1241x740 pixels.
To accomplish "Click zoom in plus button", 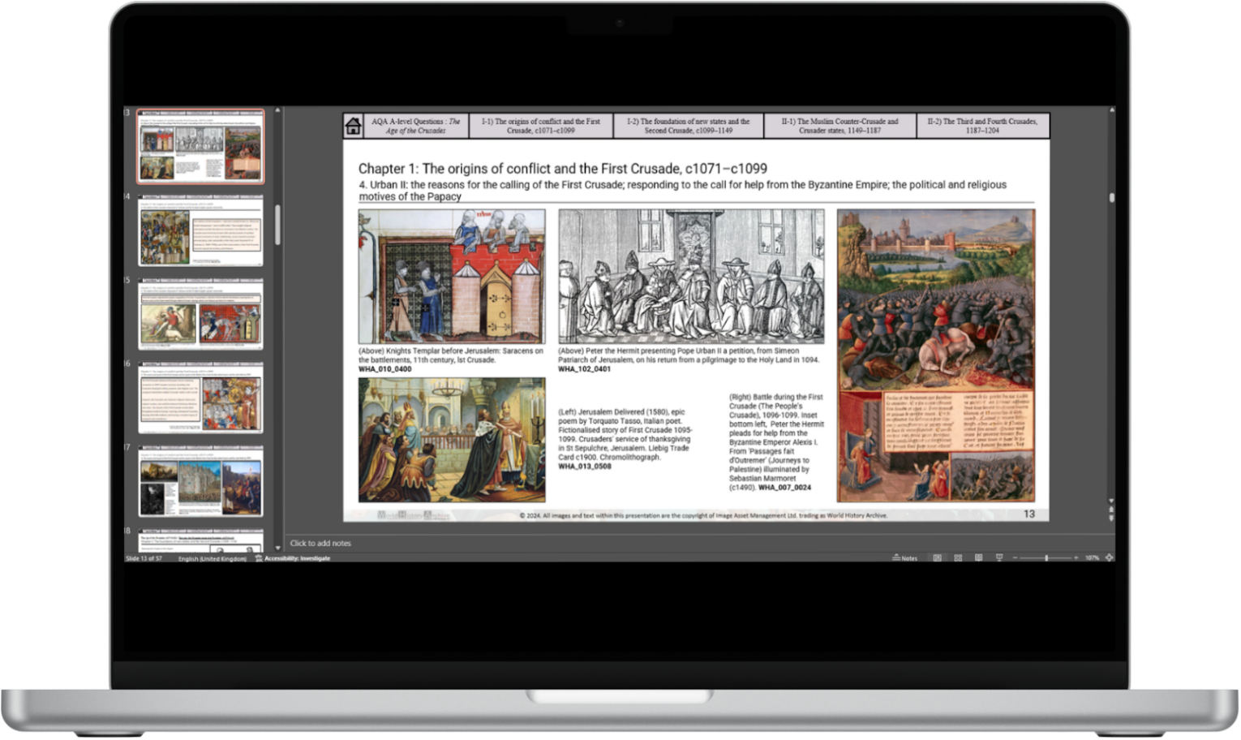I will click(1076, 558).
